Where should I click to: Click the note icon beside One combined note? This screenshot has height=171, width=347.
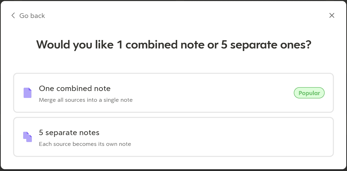pos(28,93)
